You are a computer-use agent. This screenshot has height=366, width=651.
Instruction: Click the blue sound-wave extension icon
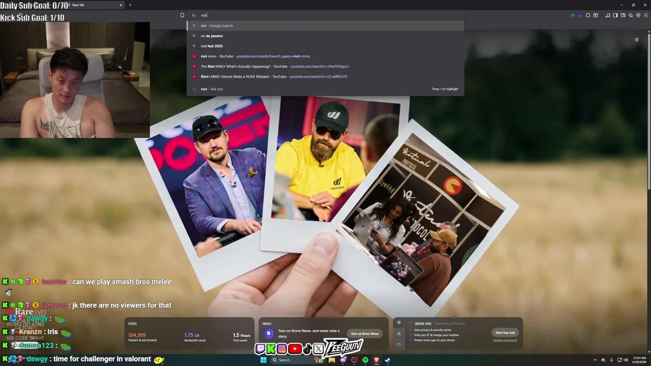pyautogui.click(x=573, y=15)
